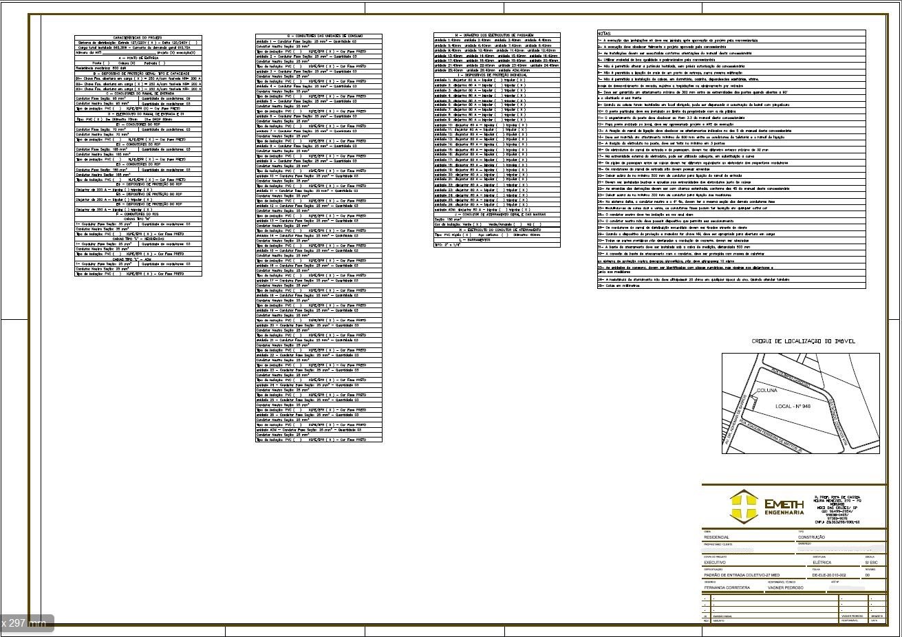Screen dimensions: 902x637
Task: Click the COLUNA label on the map
Action: point(766,391)
